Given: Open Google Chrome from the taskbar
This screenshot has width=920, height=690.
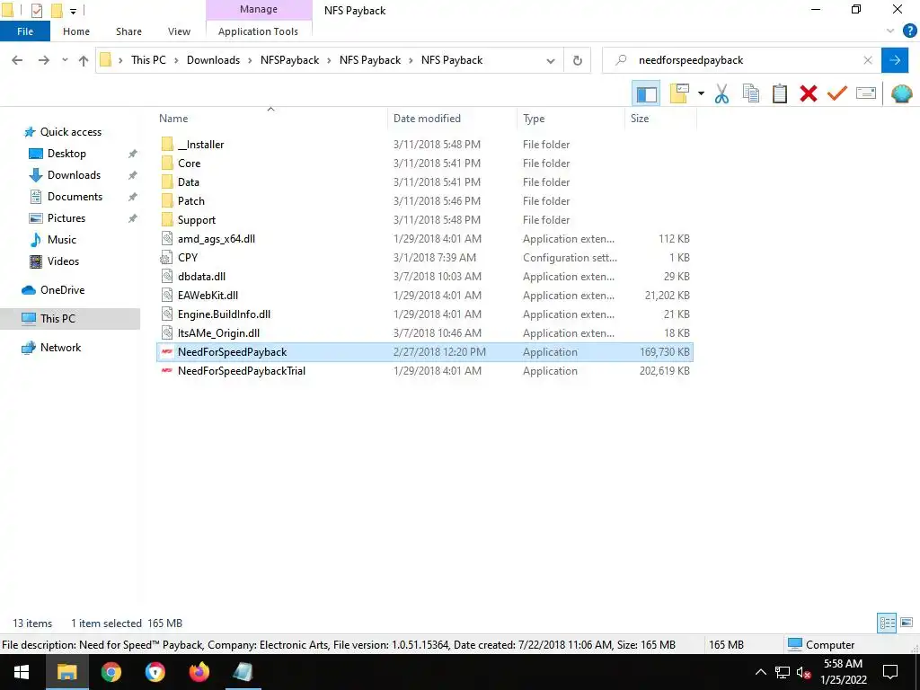Looking at the screenshot, I should pyautogui.click(x=111, y=672).
